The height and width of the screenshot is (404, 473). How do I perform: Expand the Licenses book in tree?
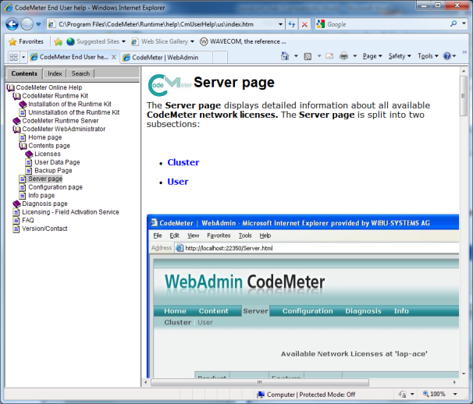click(x=29, y=154)
